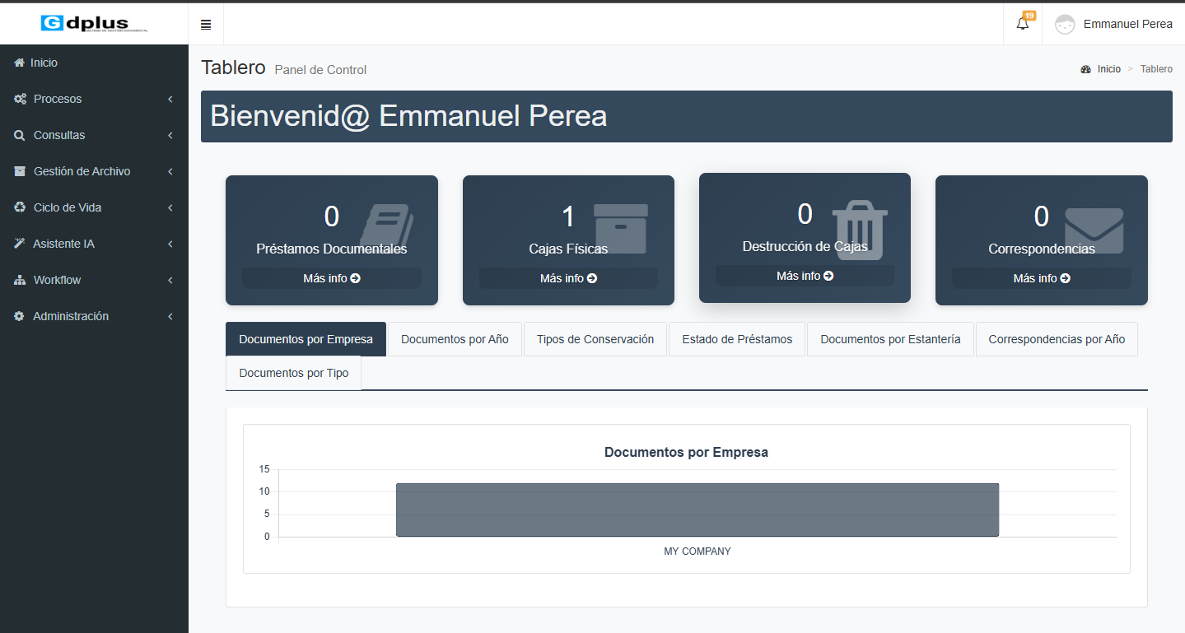Click the MY COMPANY chart bar
Image resolution: width=1185 pixels, height=633 pixels.
pyautogui.click(x=697, y=510)
